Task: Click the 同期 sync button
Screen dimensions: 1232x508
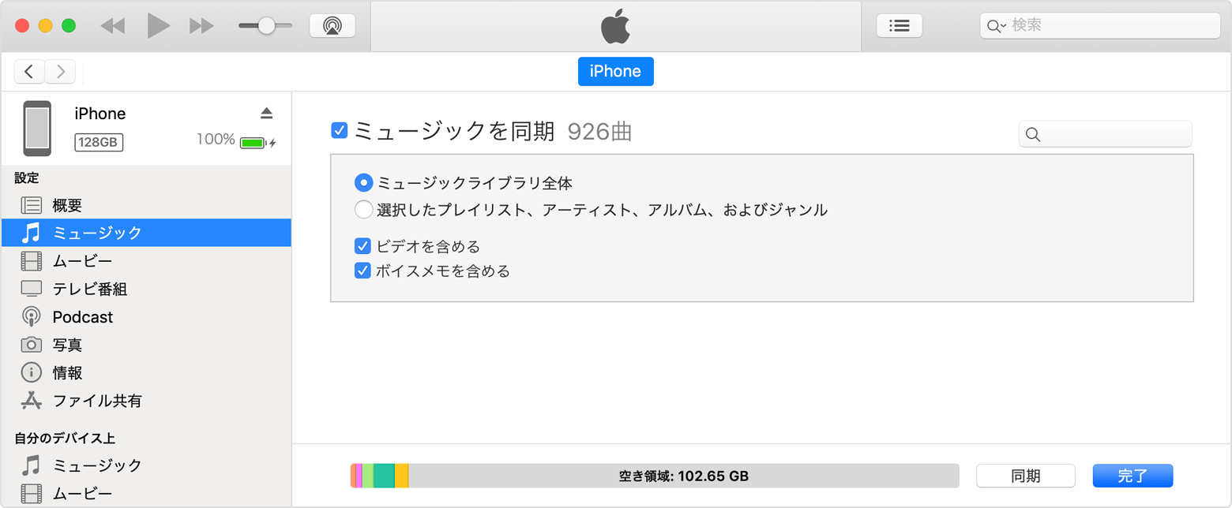Action: 1026,476
